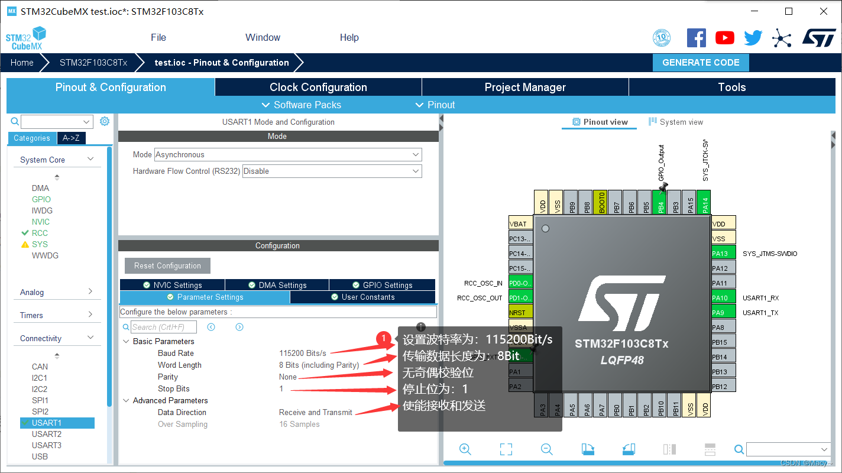Viewport: 842px width, 473px height.
Task: Switch to the Tools tab
Action: [x=732, y=87]
